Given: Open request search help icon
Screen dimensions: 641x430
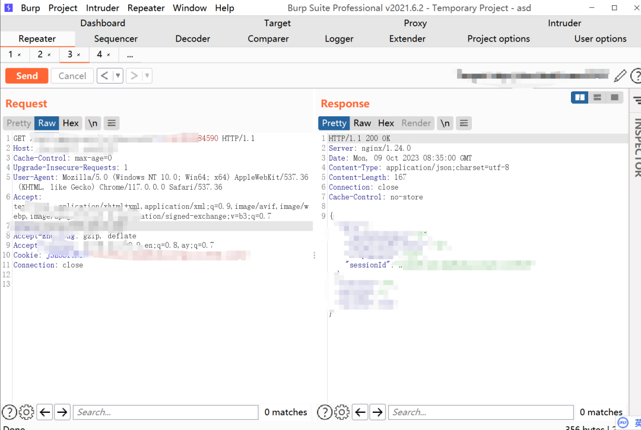Looking at the screenshot, I should (9, 412).
